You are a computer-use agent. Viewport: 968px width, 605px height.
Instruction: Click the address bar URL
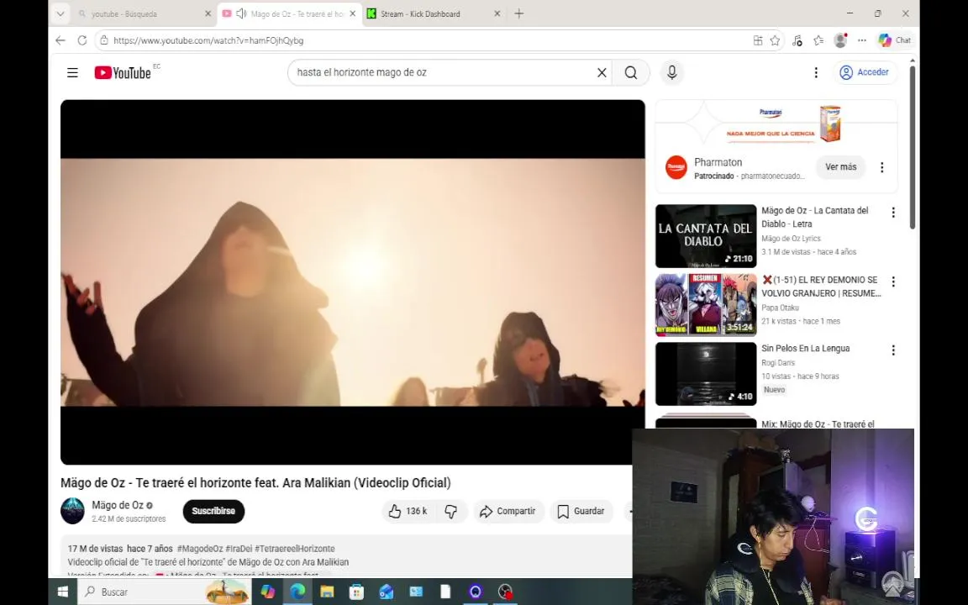[x=208, y=40]
